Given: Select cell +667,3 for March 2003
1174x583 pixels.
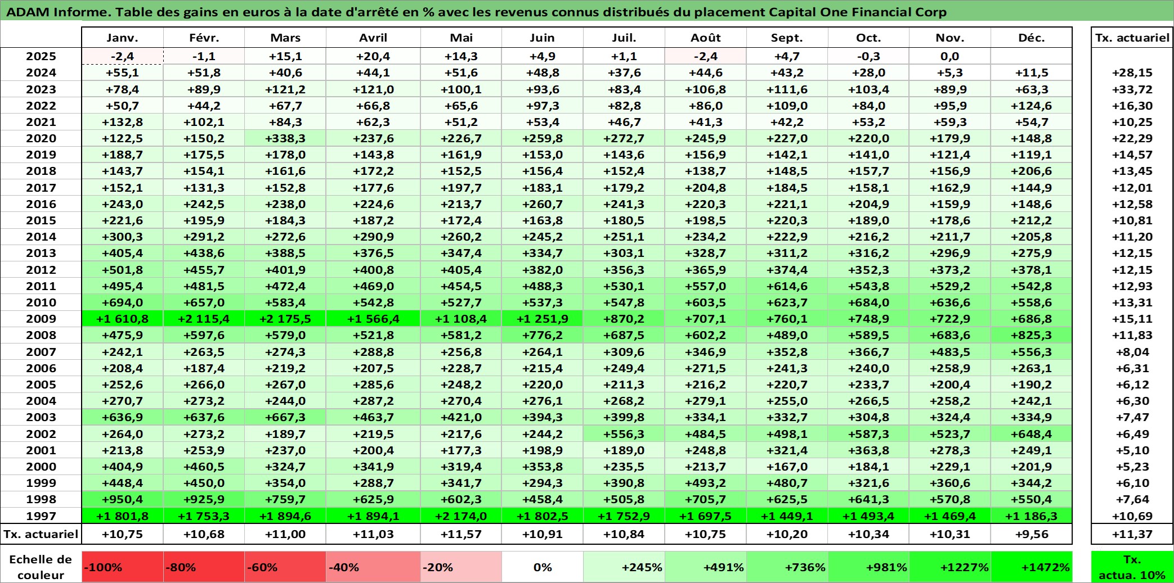Looking at the screenshot, I should [285, 417].
